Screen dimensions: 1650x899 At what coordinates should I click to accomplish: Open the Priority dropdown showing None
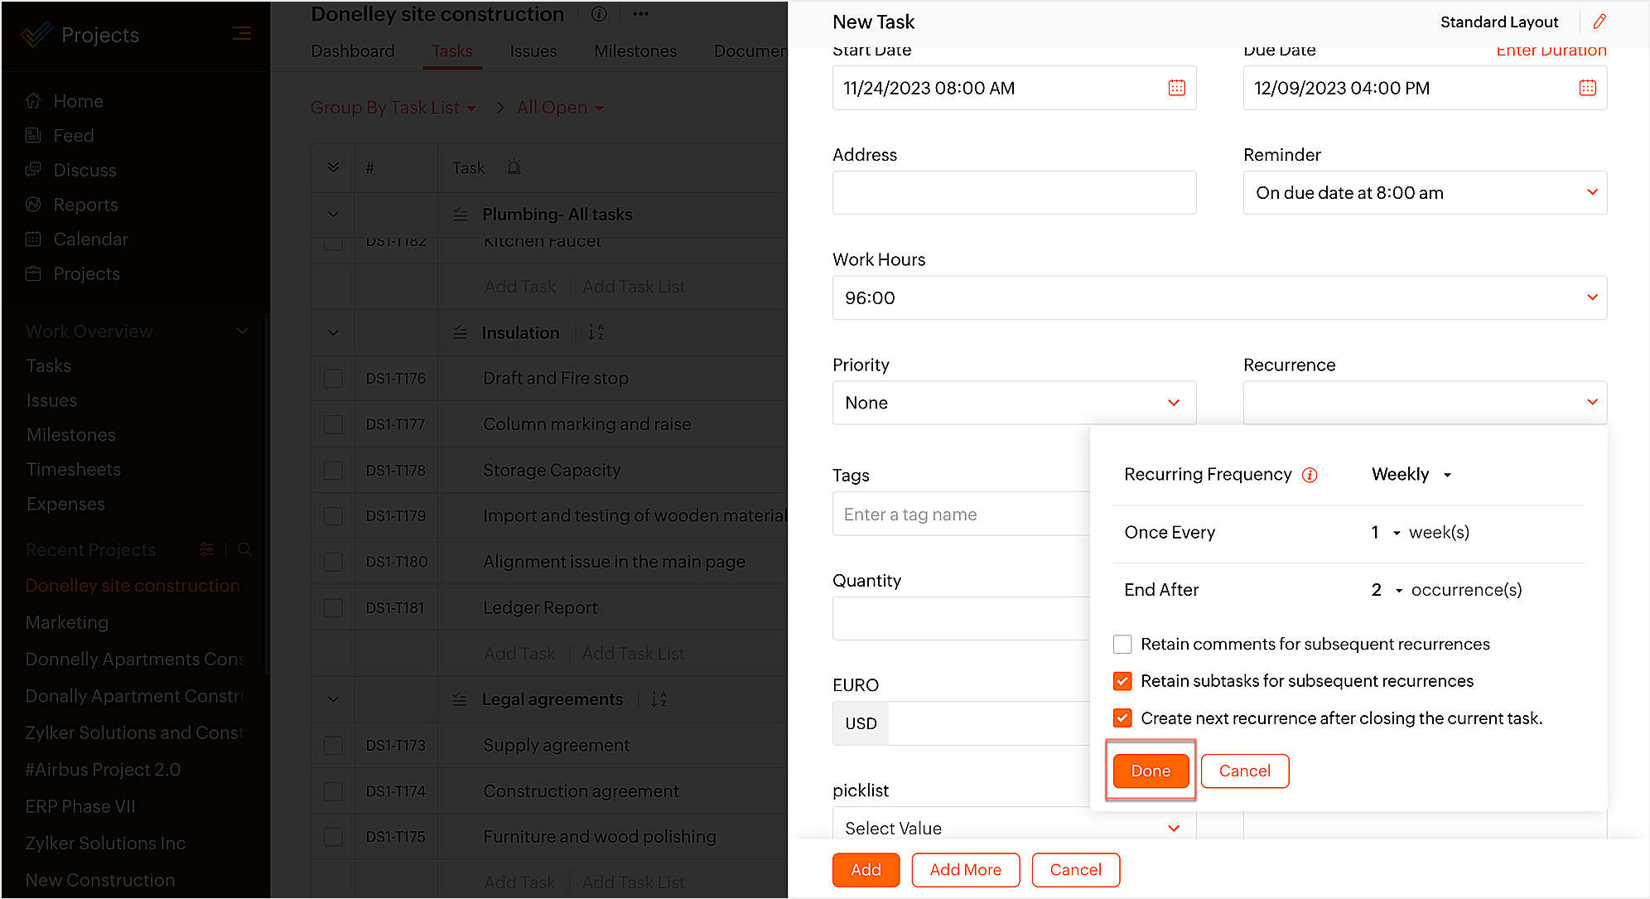click(1014, 403)
